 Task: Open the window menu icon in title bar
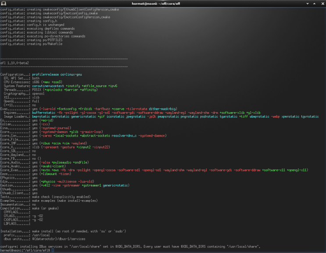pyautogui.click(x=4, y=3)
